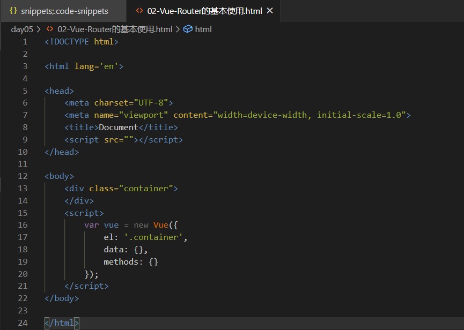
Task: Click the closing '</html>' tag
Action: coord(62,323)
